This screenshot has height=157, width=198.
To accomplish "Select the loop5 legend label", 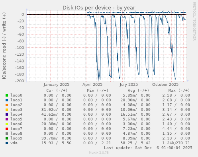I will click(x=16, y=119).
